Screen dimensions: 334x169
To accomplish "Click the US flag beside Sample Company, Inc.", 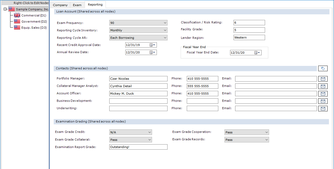I will (11, 9).
